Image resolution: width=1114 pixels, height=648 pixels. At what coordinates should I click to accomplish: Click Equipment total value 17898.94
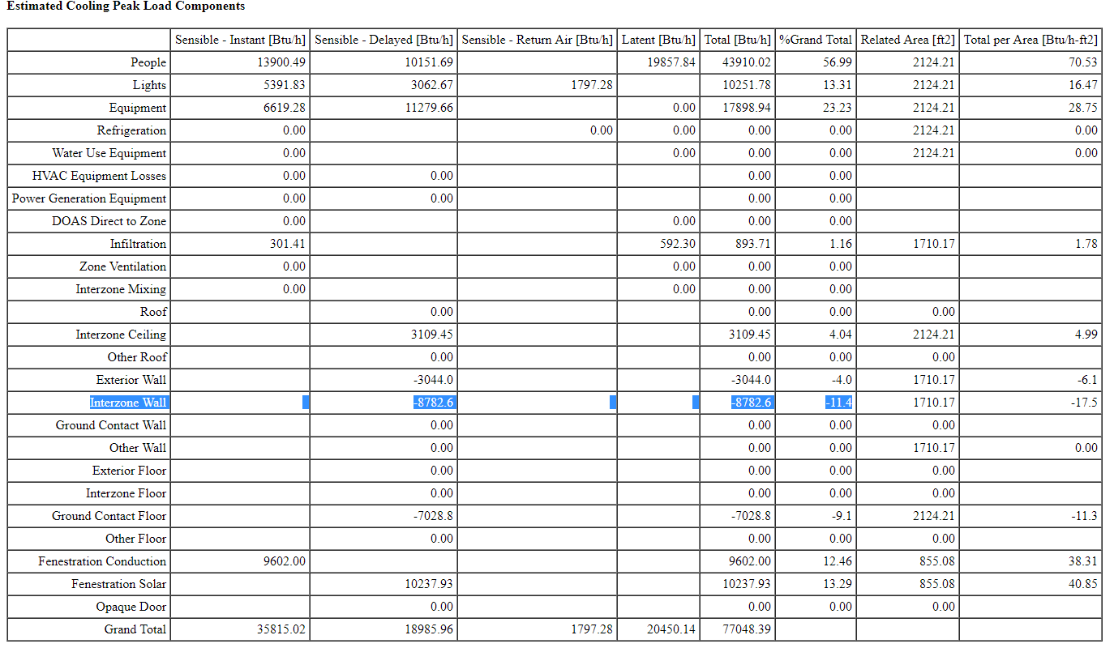pyautogui.click(x=747, y=108)
